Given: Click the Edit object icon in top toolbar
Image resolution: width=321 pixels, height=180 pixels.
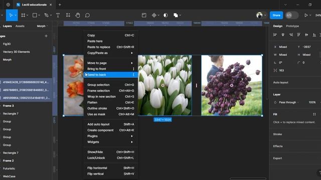Looking at the screenshot, I should pyautogui.click(x=144, y=15).
